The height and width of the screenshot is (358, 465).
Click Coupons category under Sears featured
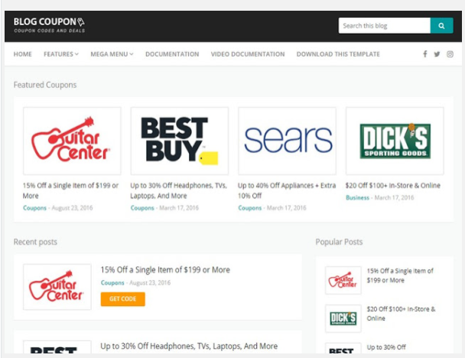(x=249, y=208)
